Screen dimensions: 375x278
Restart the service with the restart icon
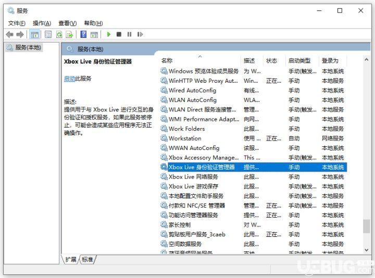coord(140,34)
